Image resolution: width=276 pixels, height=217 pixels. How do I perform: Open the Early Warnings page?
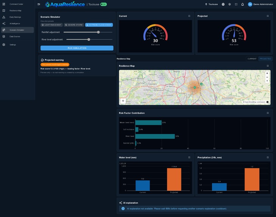coord(17,17)
